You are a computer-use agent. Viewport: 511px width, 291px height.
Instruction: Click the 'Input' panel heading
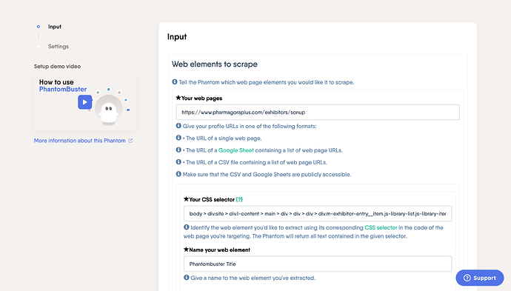177,37
